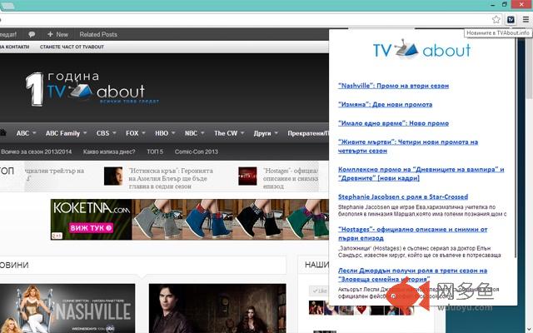Expand the HBO dropdown menu
The width and height of the screenshot is (533, 333).
(x=165, y=133)
